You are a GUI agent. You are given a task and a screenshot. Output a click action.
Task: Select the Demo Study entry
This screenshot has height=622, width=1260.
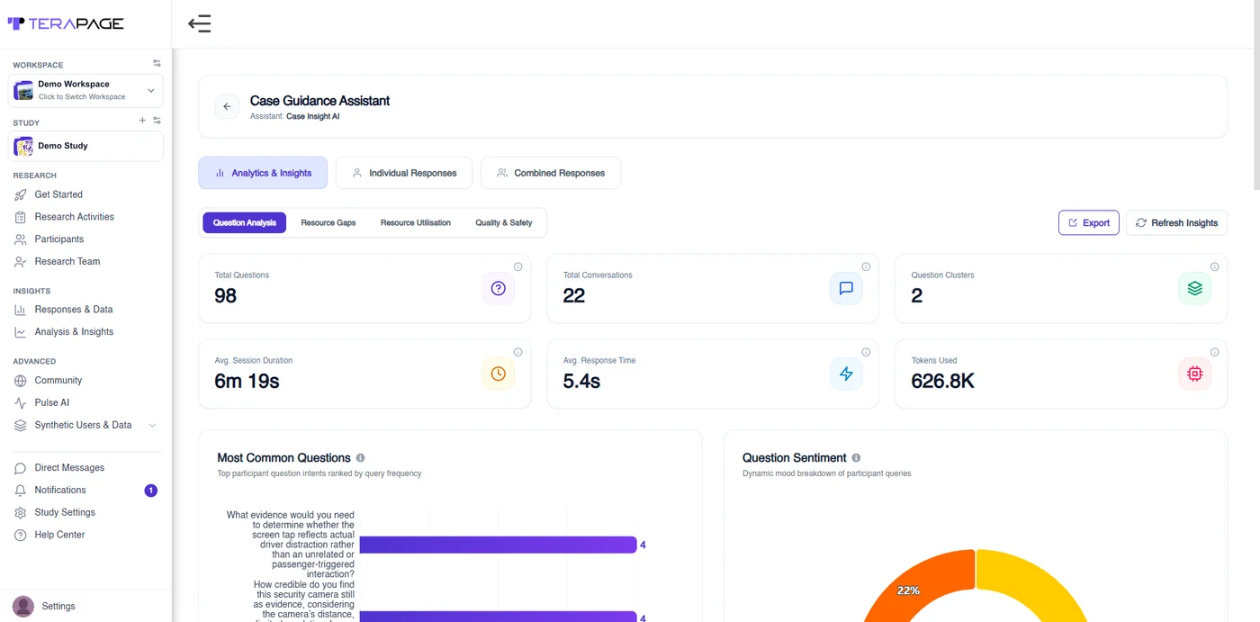pyautogui.click(x=85, y=146)
